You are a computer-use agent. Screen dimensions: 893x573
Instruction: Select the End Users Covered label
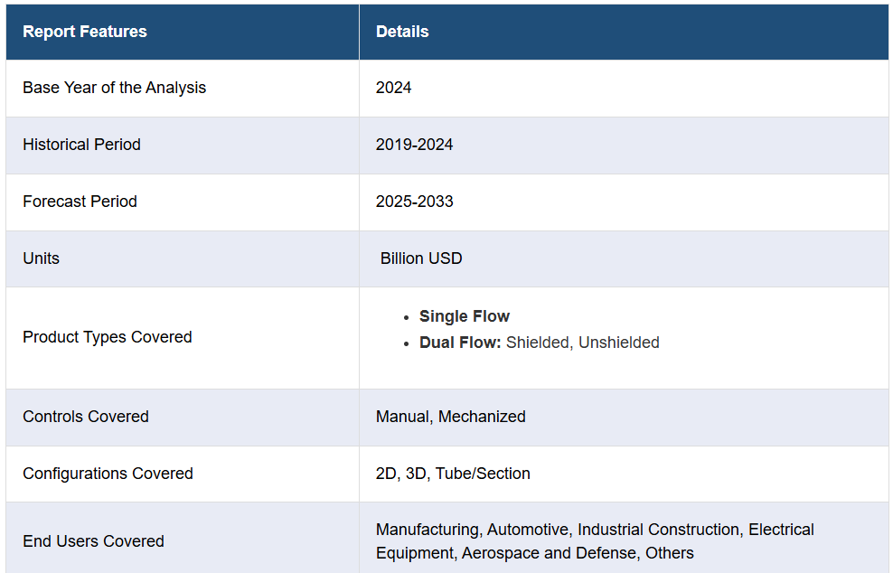click(x=93, y=541)
